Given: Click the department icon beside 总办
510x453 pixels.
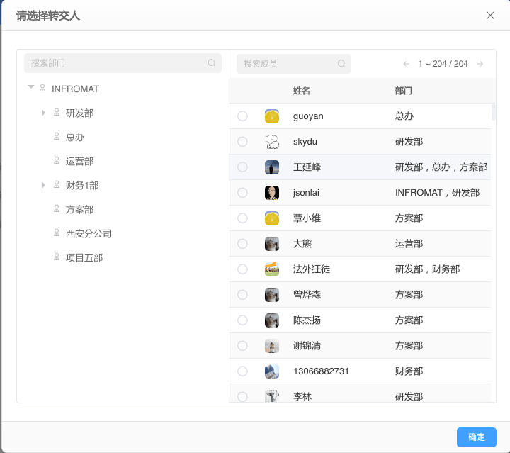Looking at the screenshot, I should click(57, 136).
